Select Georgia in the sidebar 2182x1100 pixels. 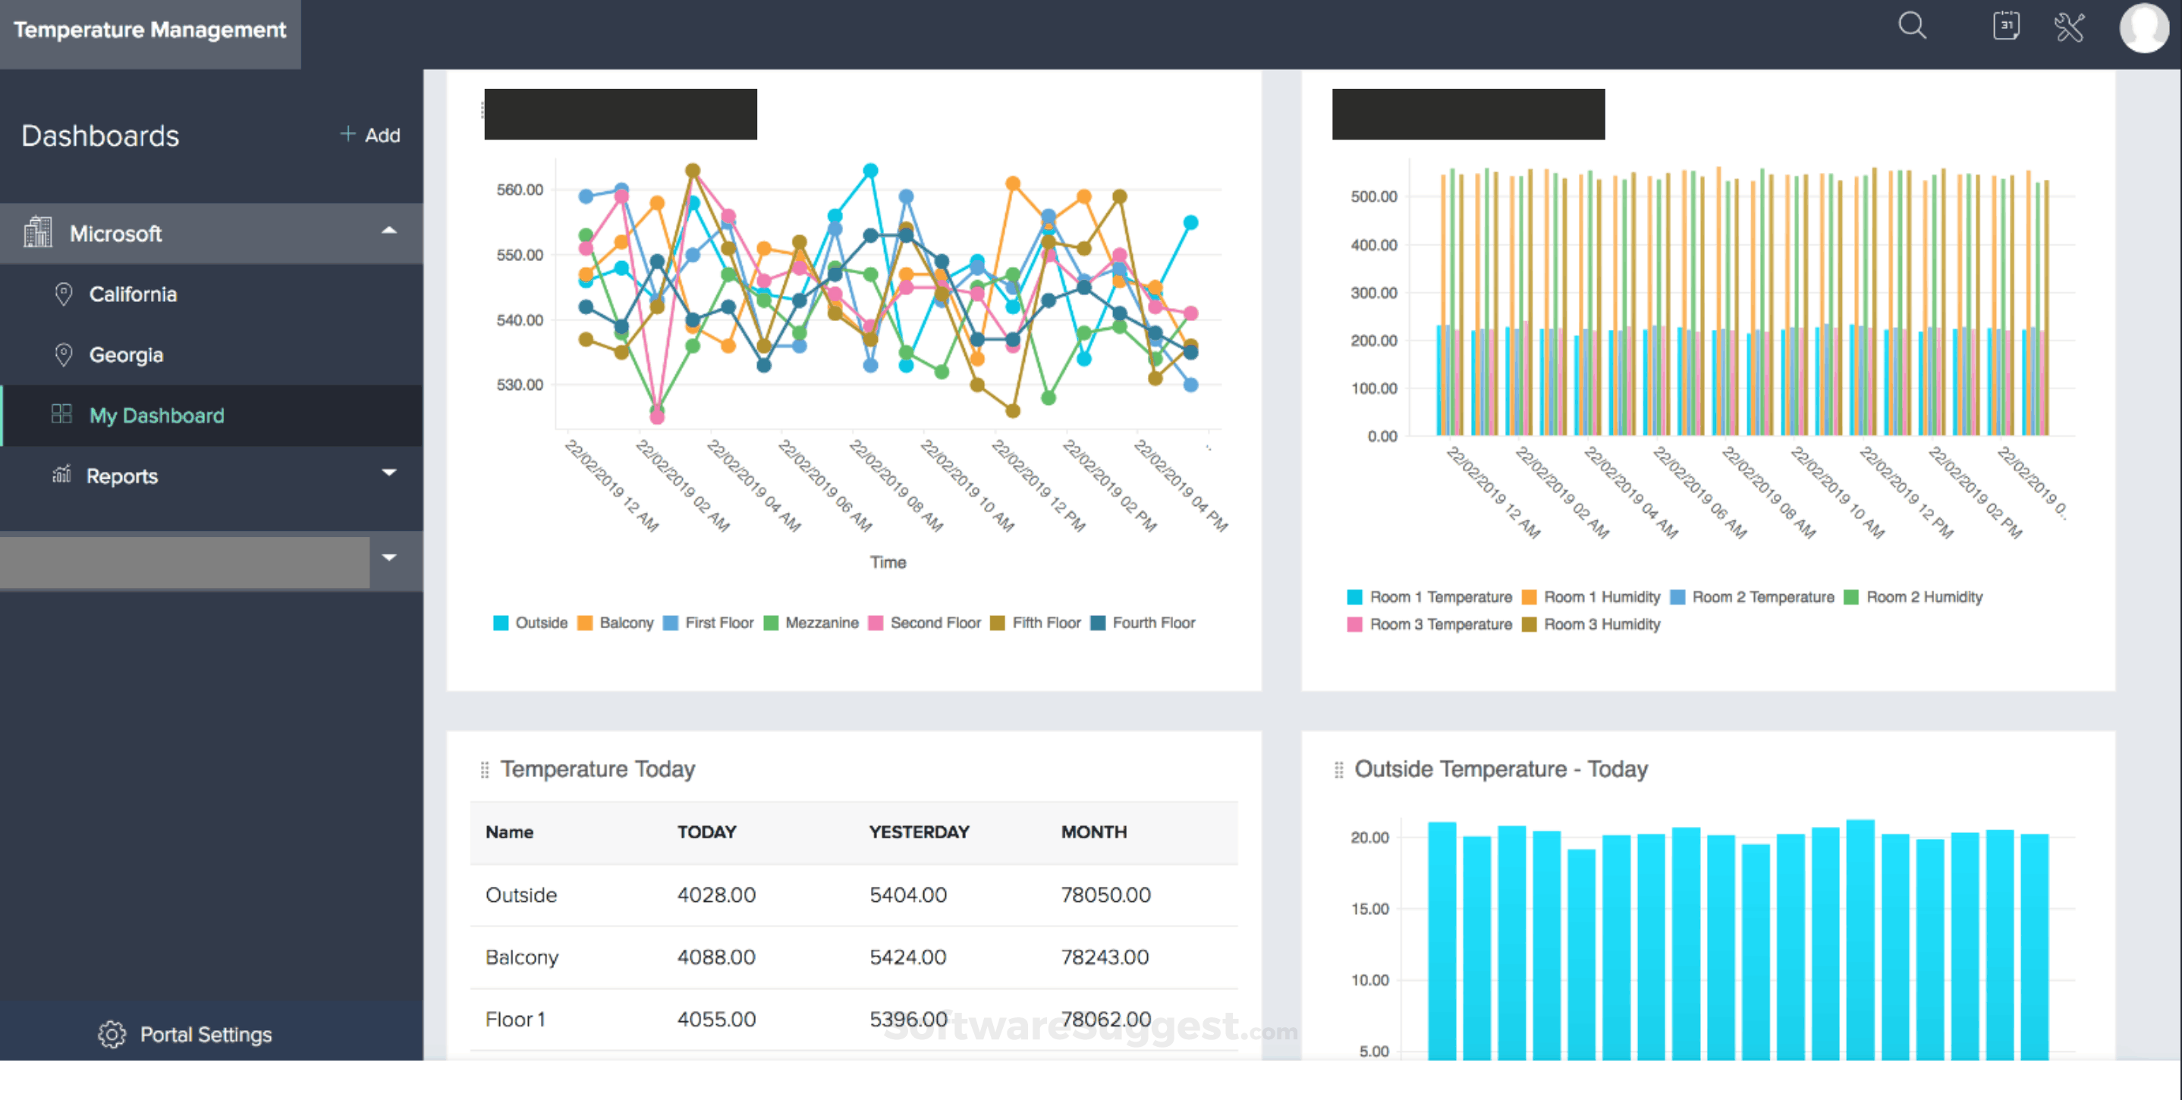click(126, 355)
